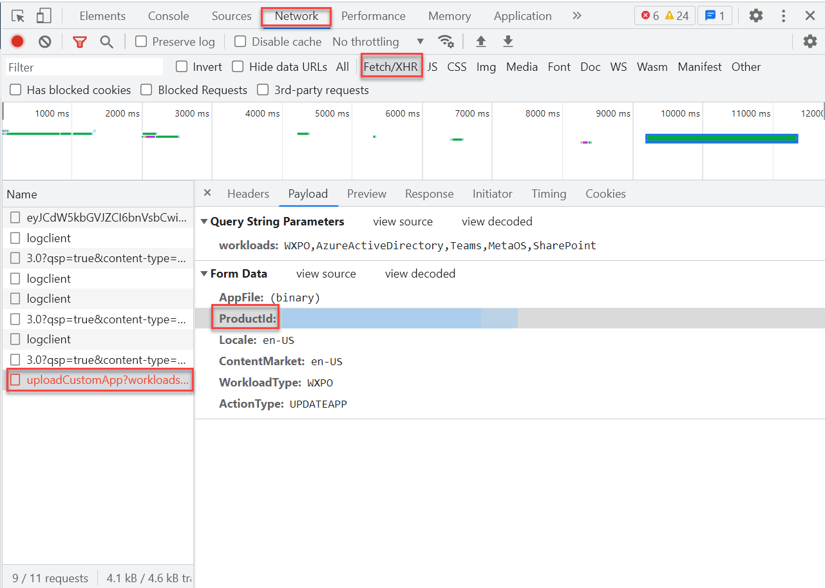Clear the network log
The image size is (825, 588).
click(x=44, y=42)
